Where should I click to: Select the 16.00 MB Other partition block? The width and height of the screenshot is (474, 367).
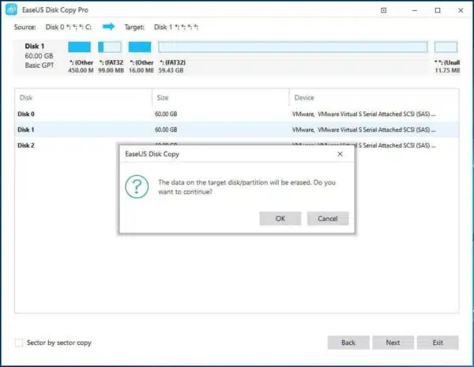(x=140, y=47)
